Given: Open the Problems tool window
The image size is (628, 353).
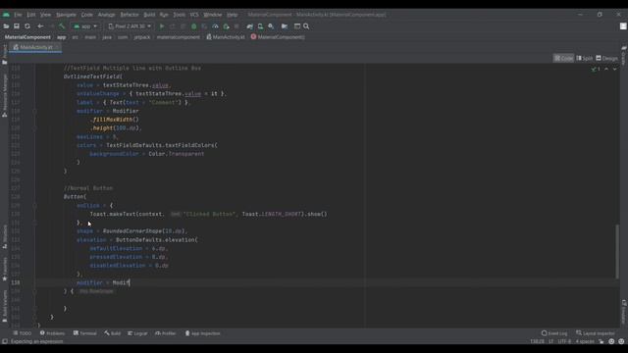Looking at the screenshot, I should [52, 333].
